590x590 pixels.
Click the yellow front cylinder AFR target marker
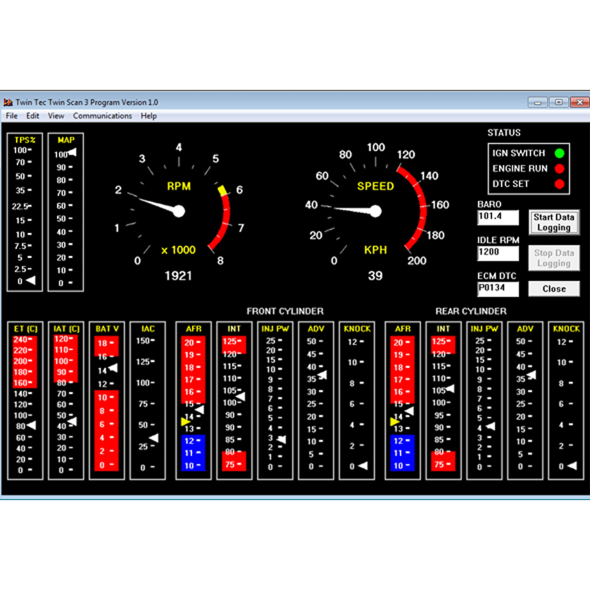[185, 422]
